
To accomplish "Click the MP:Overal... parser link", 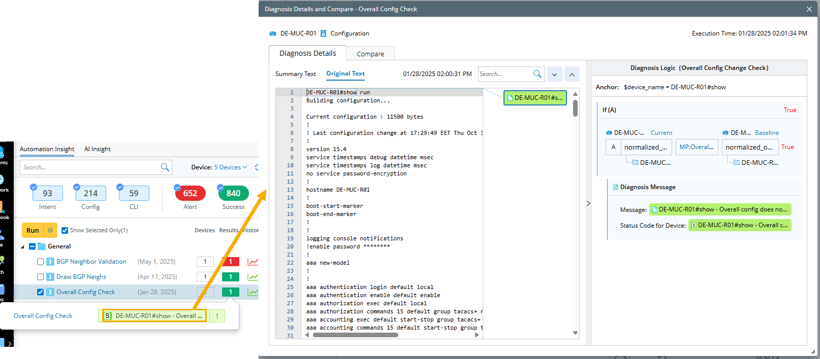I will pyautogui.click(x=697, y=147).
